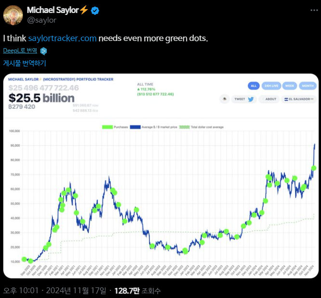
Task: Open Michael Saylor's profile avatar
Action: tap(13, 15)
